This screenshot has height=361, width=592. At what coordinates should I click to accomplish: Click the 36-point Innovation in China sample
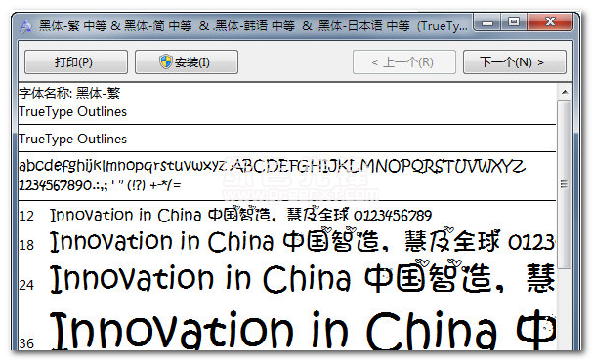[302, 330]
